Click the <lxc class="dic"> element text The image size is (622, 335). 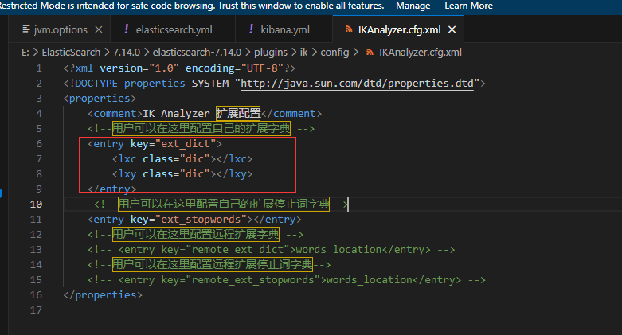[182, 159]
